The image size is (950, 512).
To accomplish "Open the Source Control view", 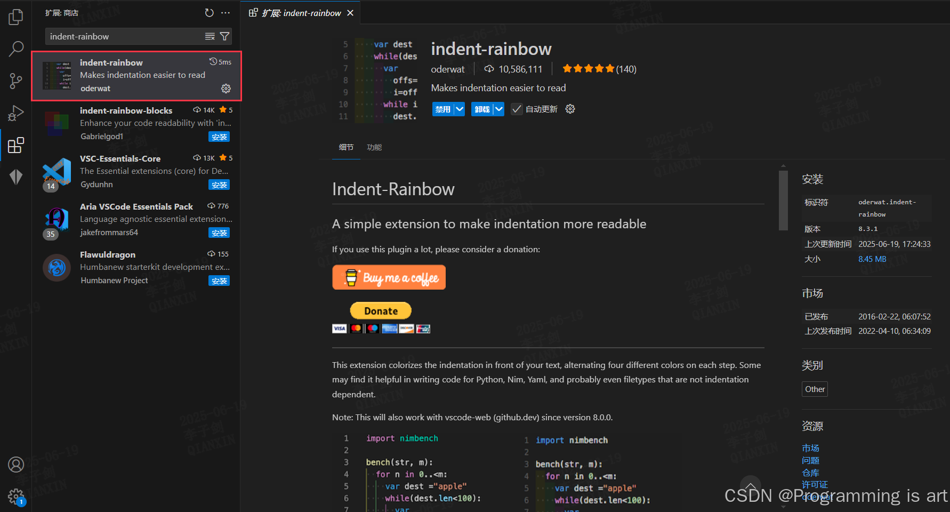I will coord(16,81).
